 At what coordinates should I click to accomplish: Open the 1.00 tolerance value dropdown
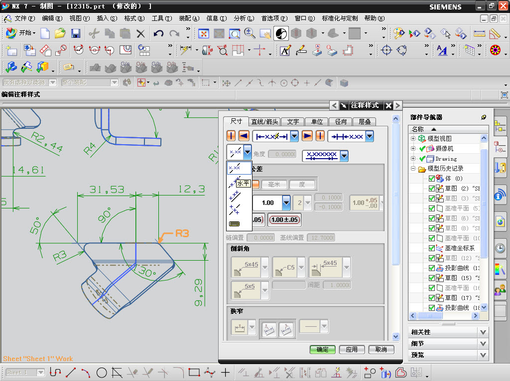pos(286,202)
